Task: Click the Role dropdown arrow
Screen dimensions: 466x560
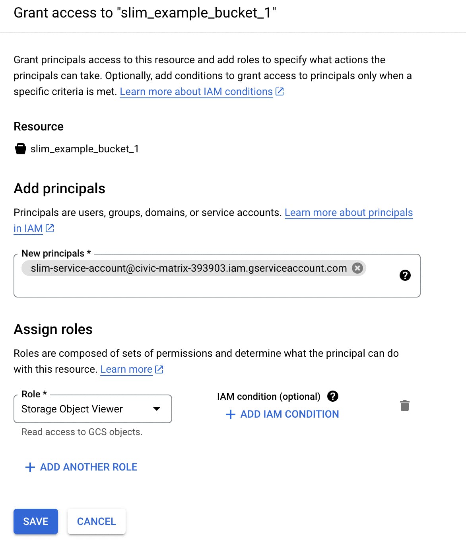Action: tap(157, 409)
